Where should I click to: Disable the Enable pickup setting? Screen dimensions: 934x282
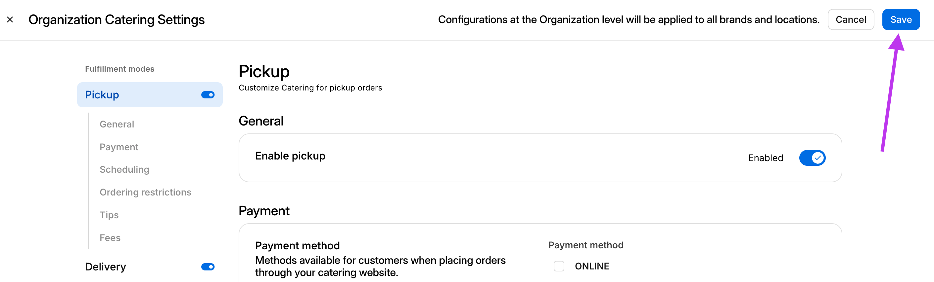pyautogui.click(x=812, y=158)
